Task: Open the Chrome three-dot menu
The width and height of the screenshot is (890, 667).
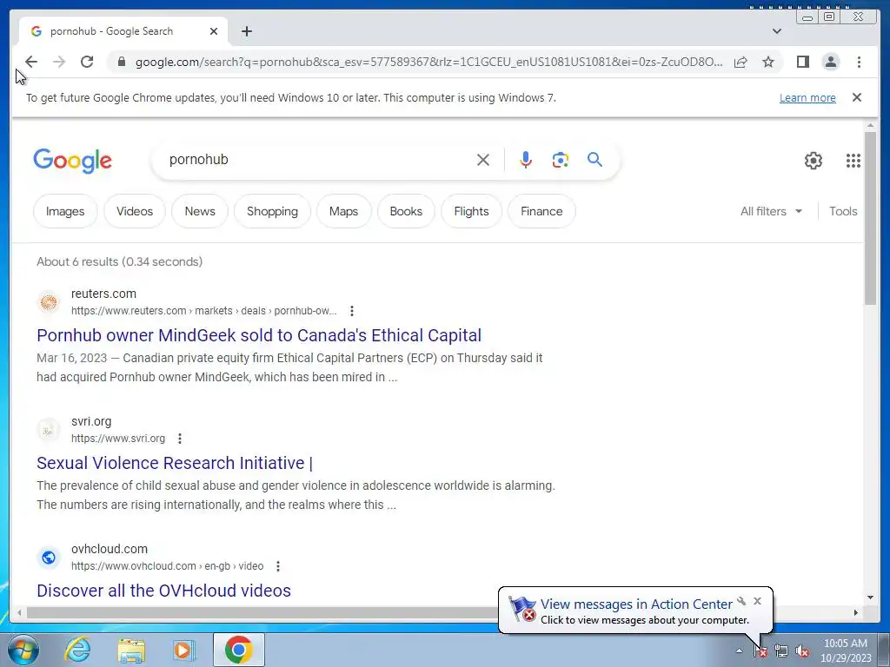Action: tap(859, 62)
